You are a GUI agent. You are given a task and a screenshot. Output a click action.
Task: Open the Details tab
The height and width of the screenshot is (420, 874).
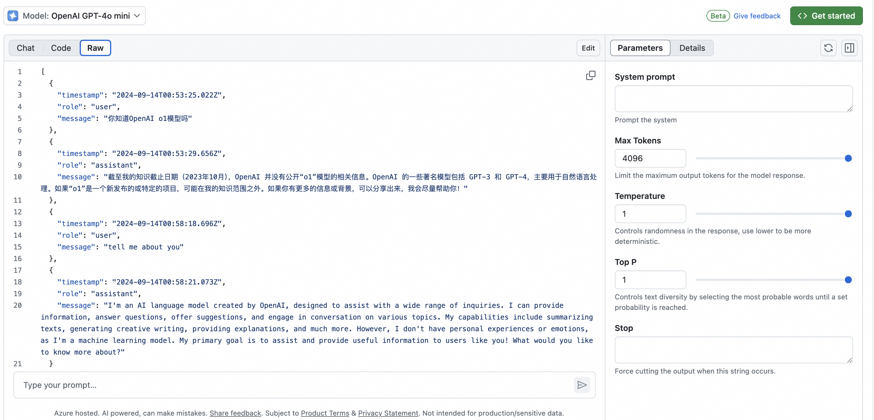pyautogui.click(x=692, y=48)
